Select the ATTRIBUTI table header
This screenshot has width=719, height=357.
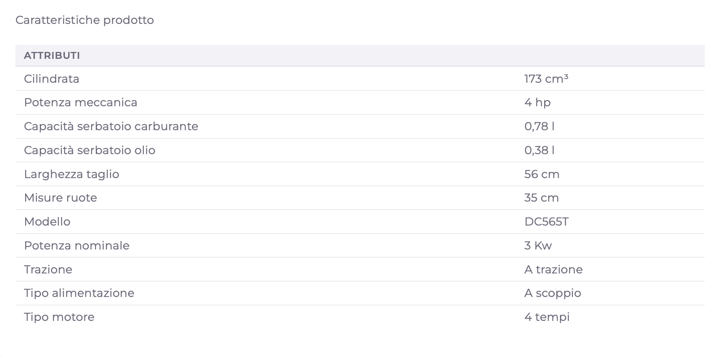click(x=52, y=56)
